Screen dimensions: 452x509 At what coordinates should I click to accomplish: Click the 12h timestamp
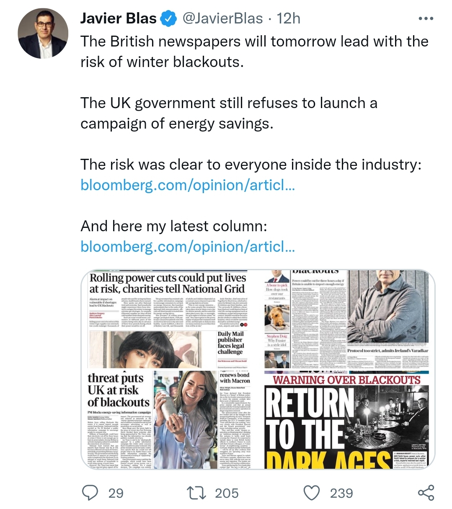click(289, 19)
